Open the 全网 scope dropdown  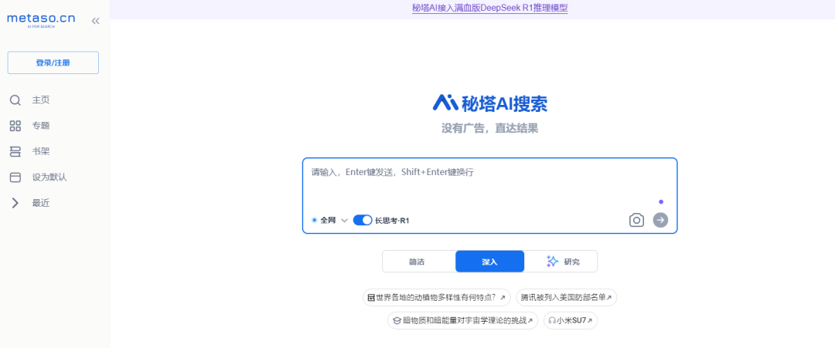(329, 220)
